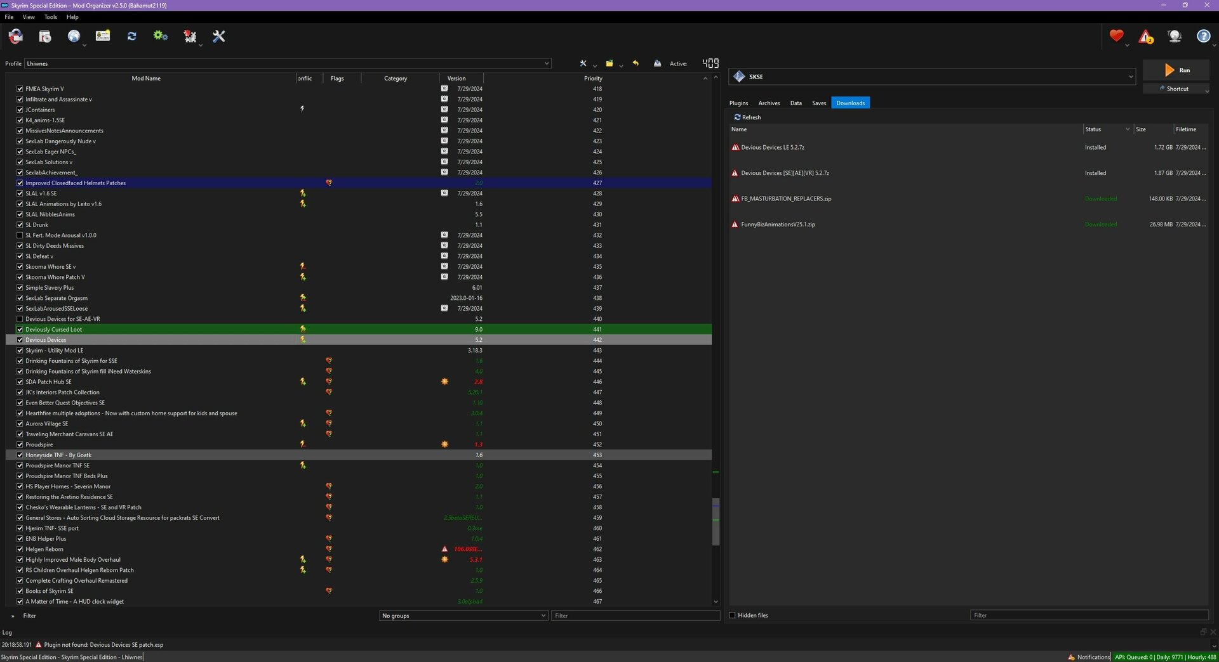1219x662 pixels.
Task: Expand the Filter panel arrow at bottom left
Action: point(13,616)
